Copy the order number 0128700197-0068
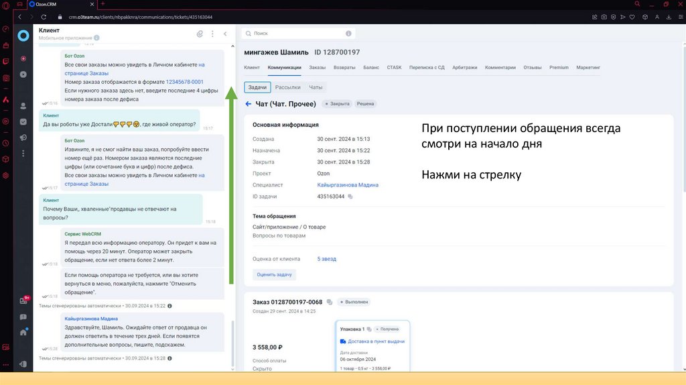This screenshot has height=385, width=686. click(330, 302)
